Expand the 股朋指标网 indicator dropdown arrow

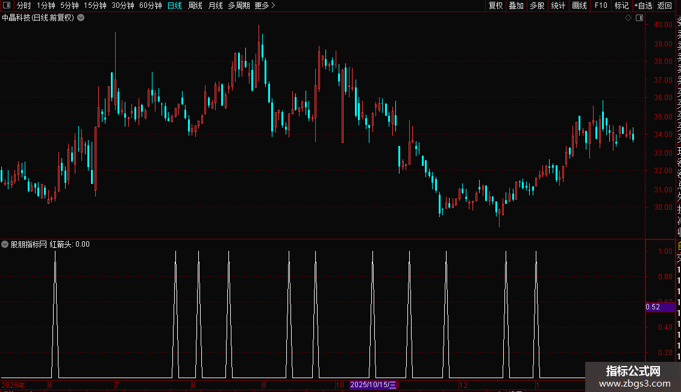5,244
